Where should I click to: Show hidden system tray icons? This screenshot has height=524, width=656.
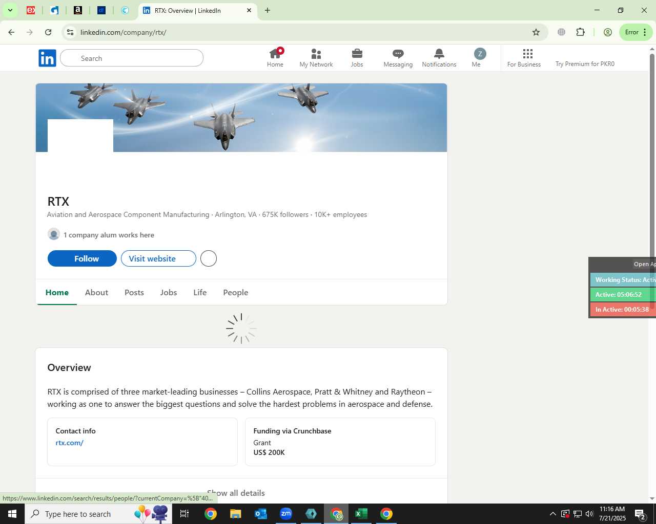point(552,514)
